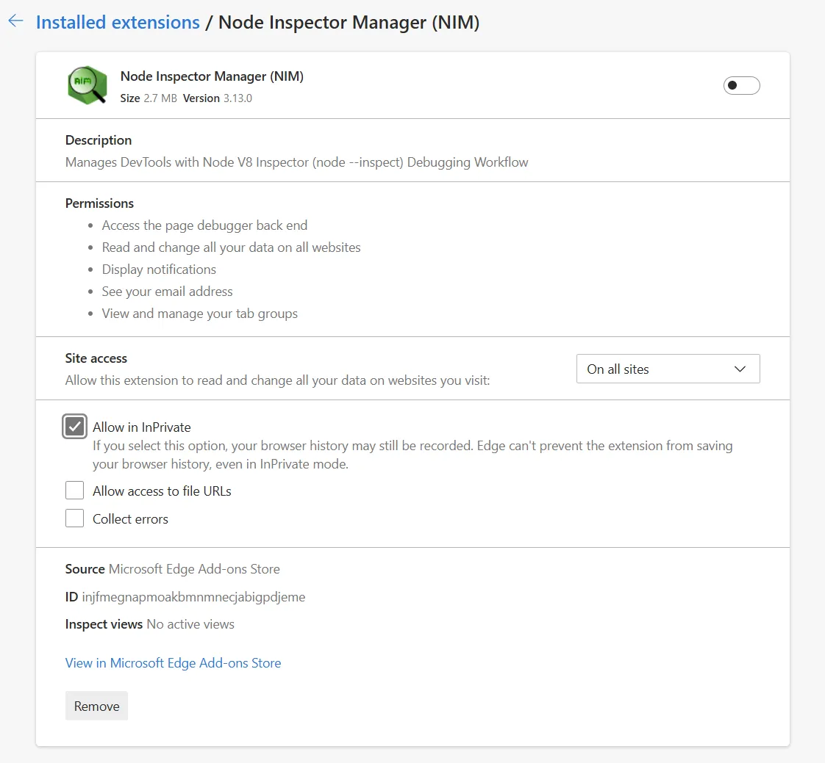
Task: Open View in Microsoft Edge Add-ons Store link
Action: pos(173,663)
